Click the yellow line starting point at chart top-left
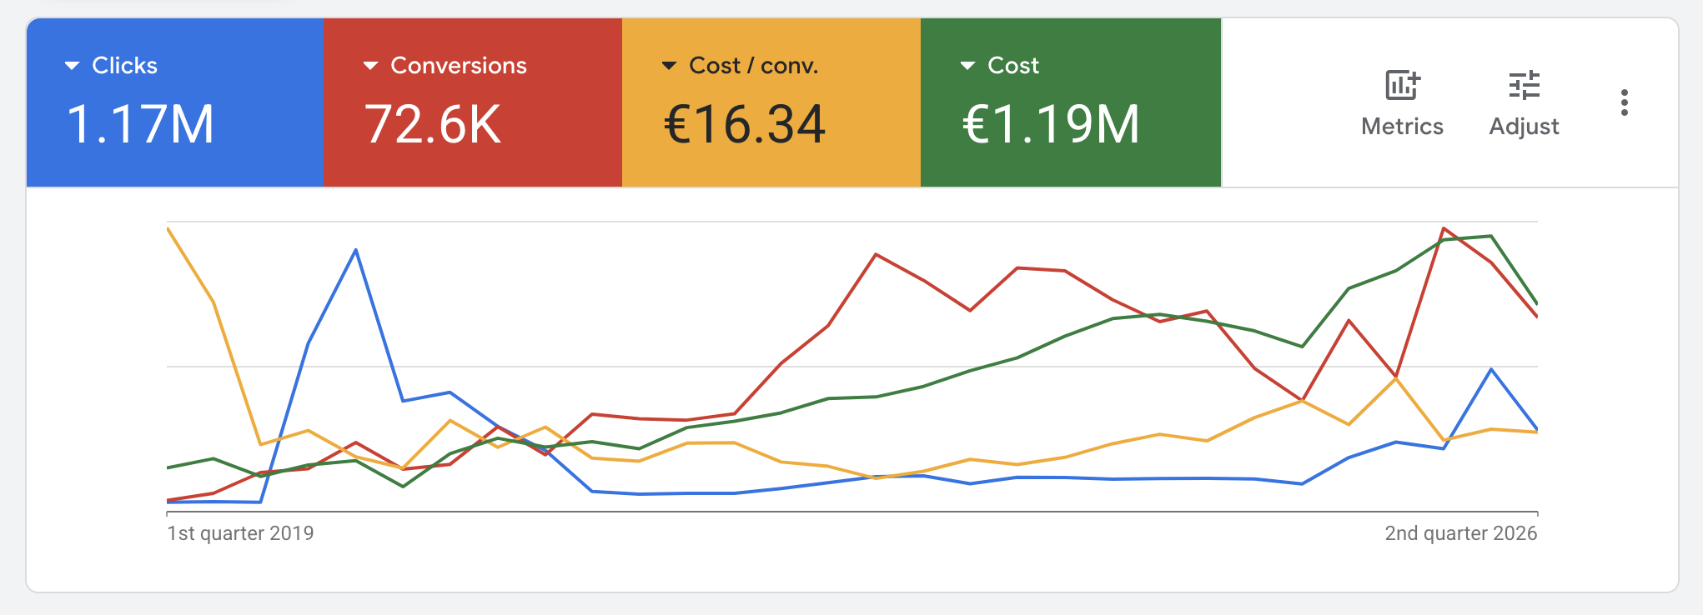The width and height of the screenshot is (1703, 615). tap(168, 228)
